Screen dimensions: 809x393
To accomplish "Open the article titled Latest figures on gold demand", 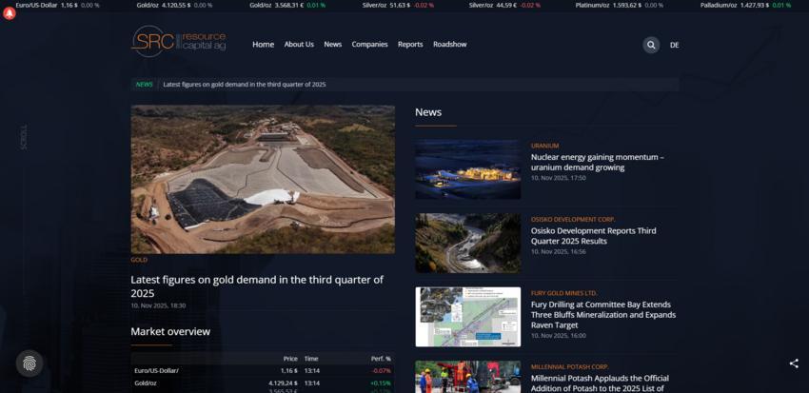I will (x=257, y=286).
